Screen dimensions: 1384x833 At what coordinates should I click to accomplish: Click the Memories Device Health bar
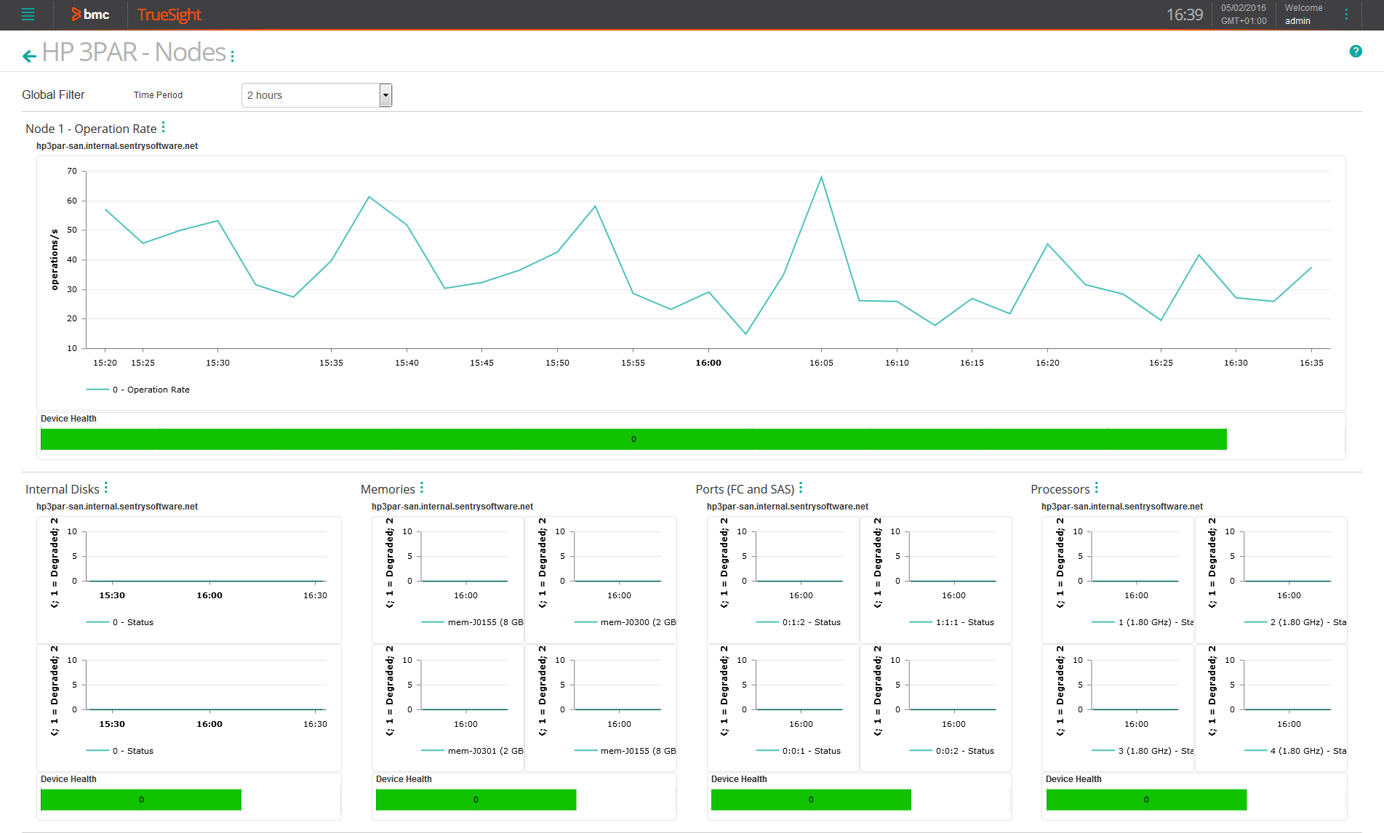[476, 800]
